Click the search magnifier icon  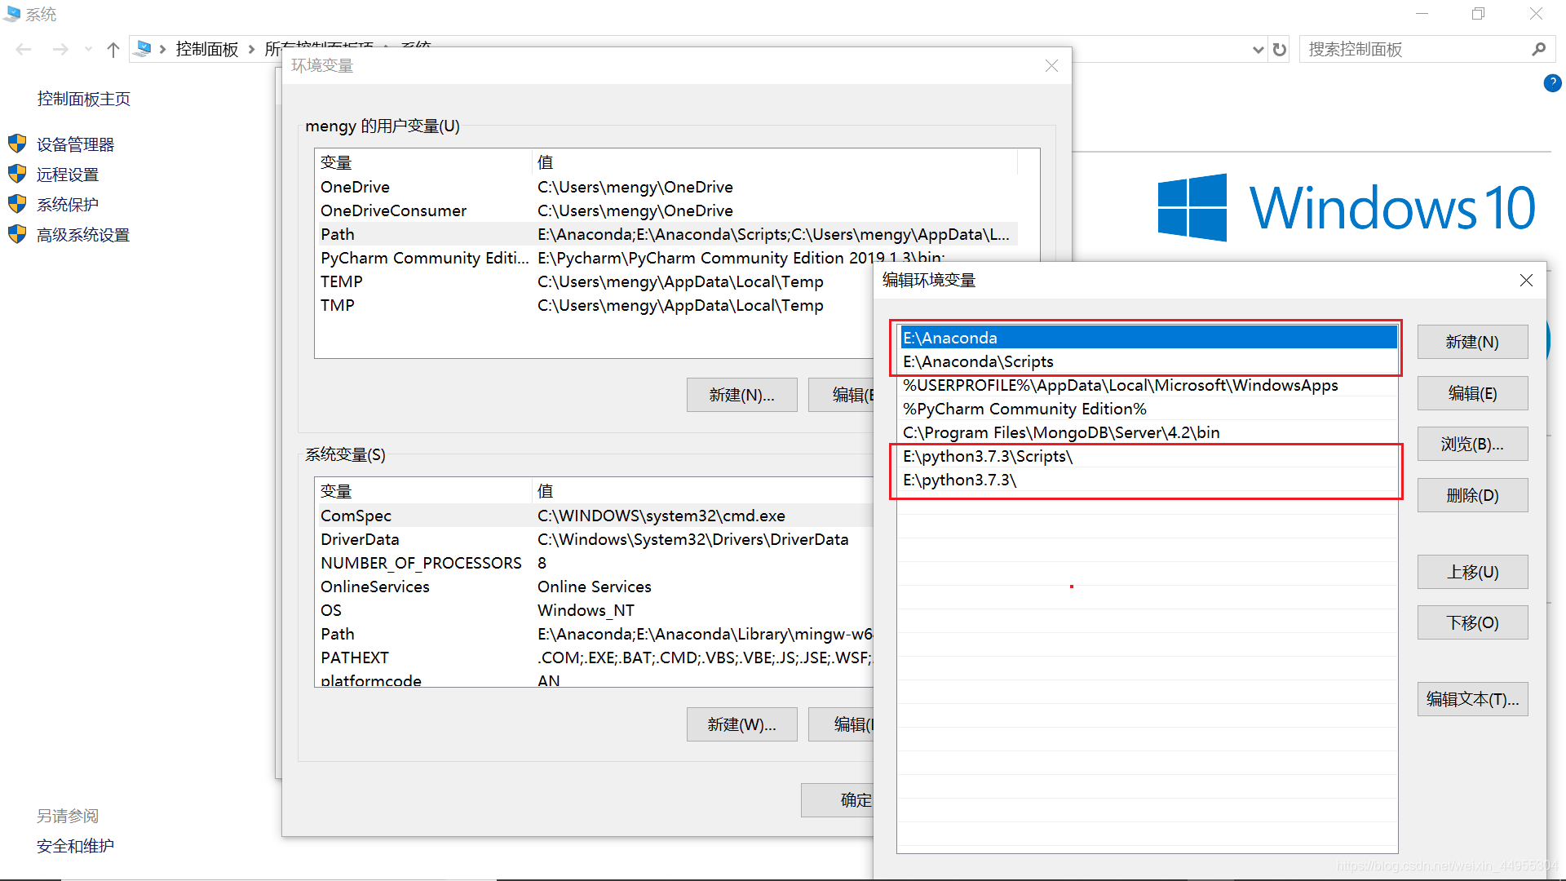tap(1538, 50)
